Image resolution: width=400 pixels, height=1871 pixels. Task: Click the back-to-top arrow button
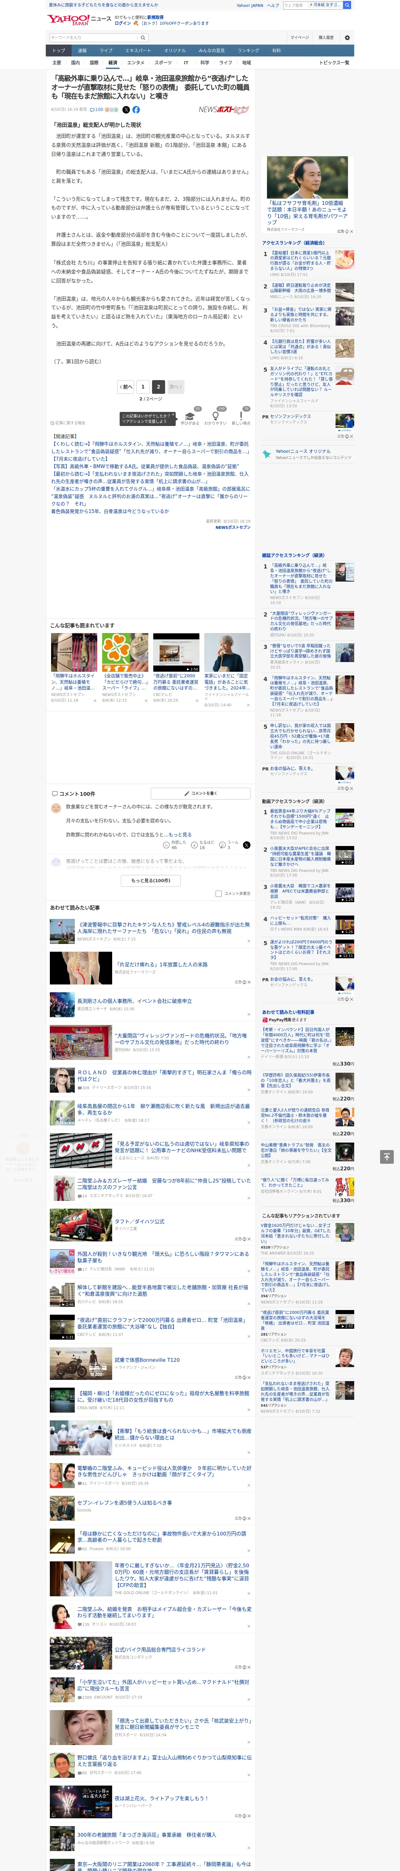pos(388,1156)
